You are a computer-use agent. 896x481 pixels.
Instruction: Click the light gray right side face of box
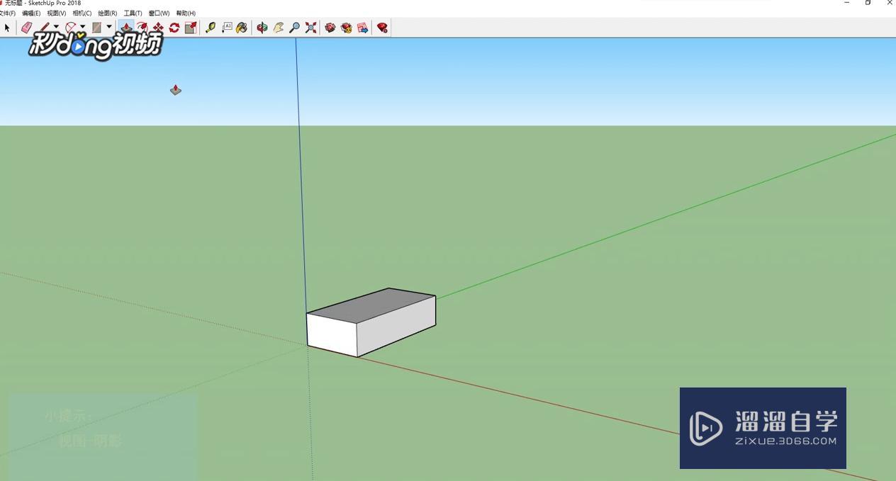point(396,327)
